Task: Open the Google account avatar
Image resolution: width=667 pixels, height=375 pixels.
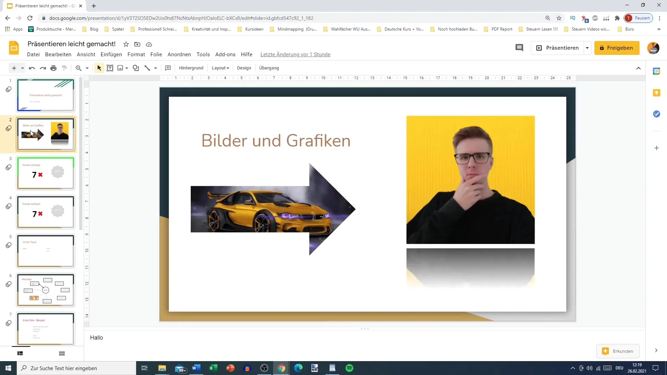Action: click(x=653, y=48)
